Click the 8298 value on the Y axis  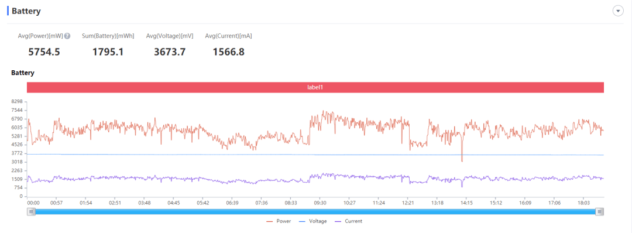click(x=18, y=102)
